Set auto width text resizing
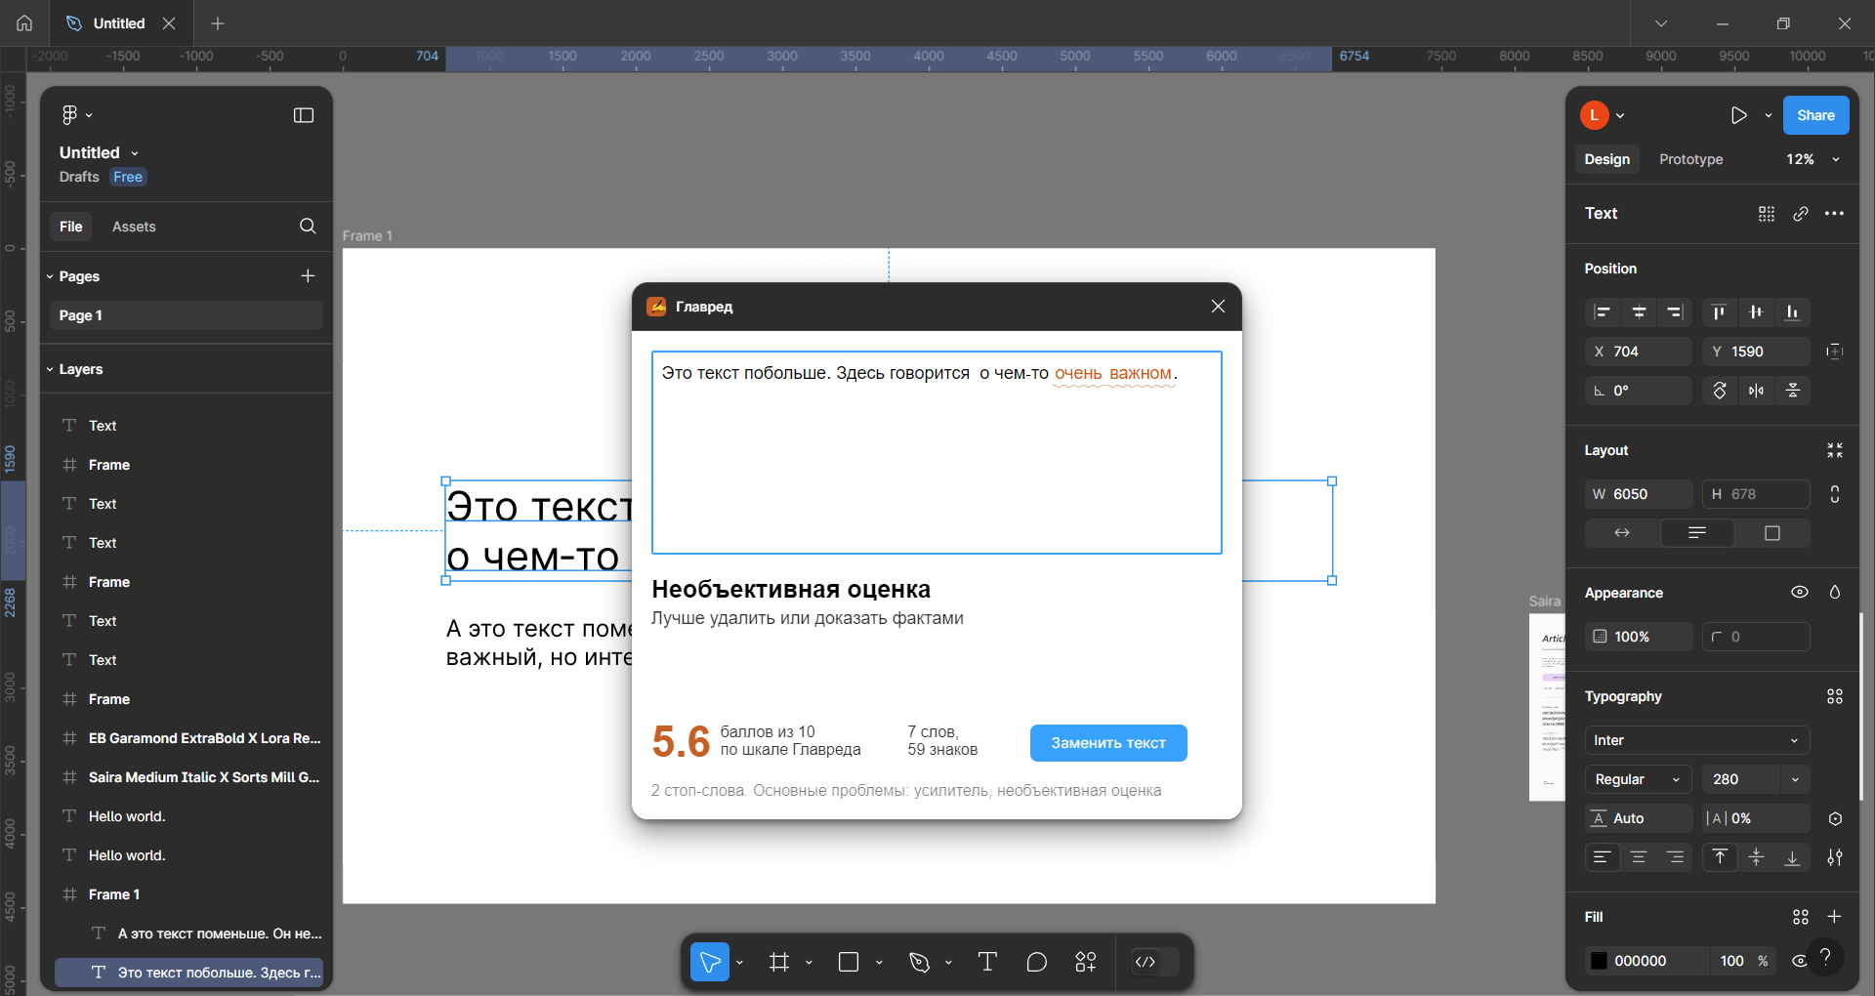Viewport: 1875px width, 996px height. pyautogui.click(x=1622, y=533)
